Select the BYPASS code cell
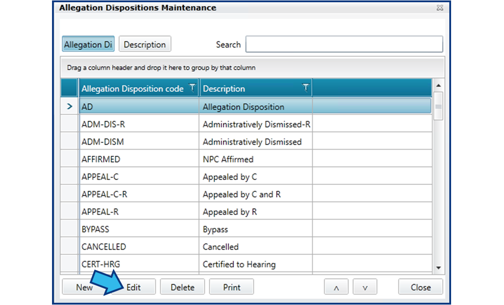The width and height of the screenshot is (504, 305). 139,229
